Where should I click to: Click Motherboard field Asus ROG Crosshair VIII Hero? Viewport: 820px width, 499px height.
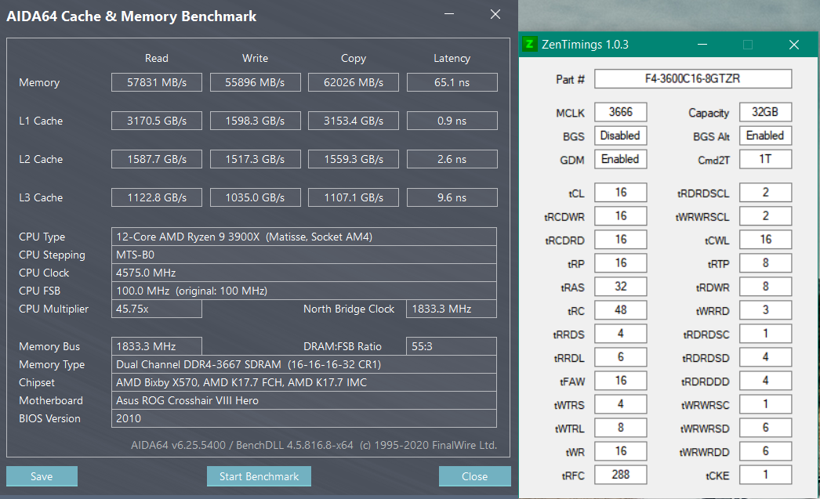pyautogui.click(x=304, y=400)
